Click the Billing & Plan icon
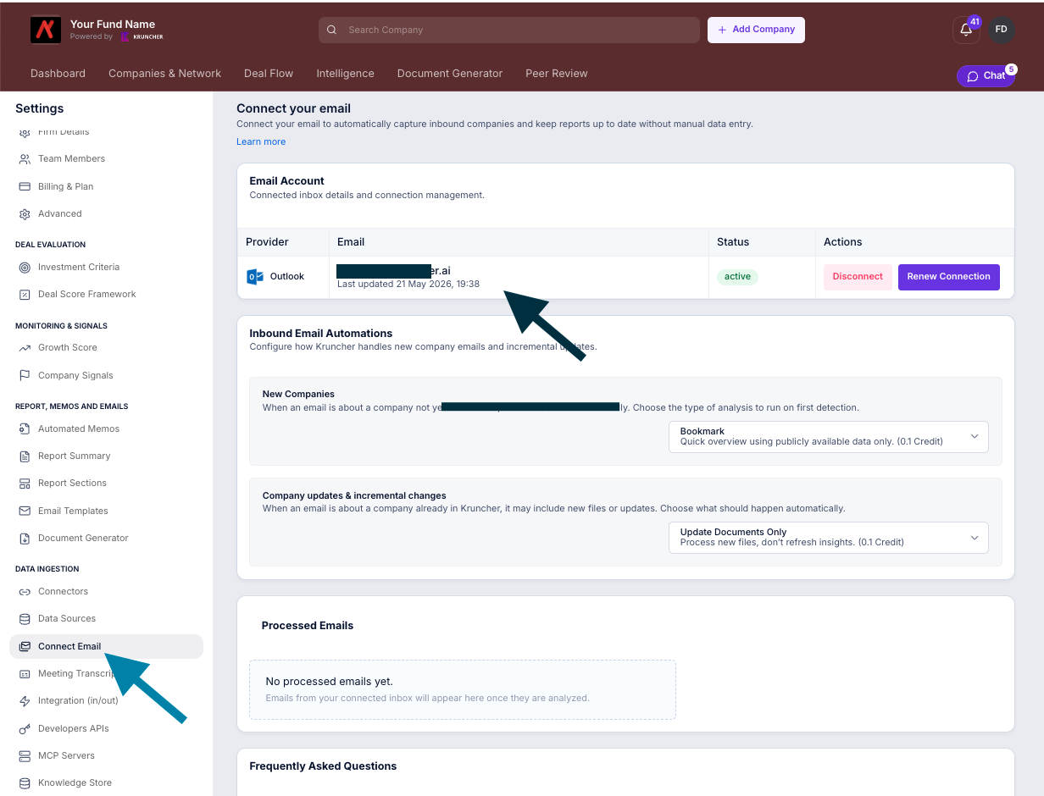 click(25, 186)
